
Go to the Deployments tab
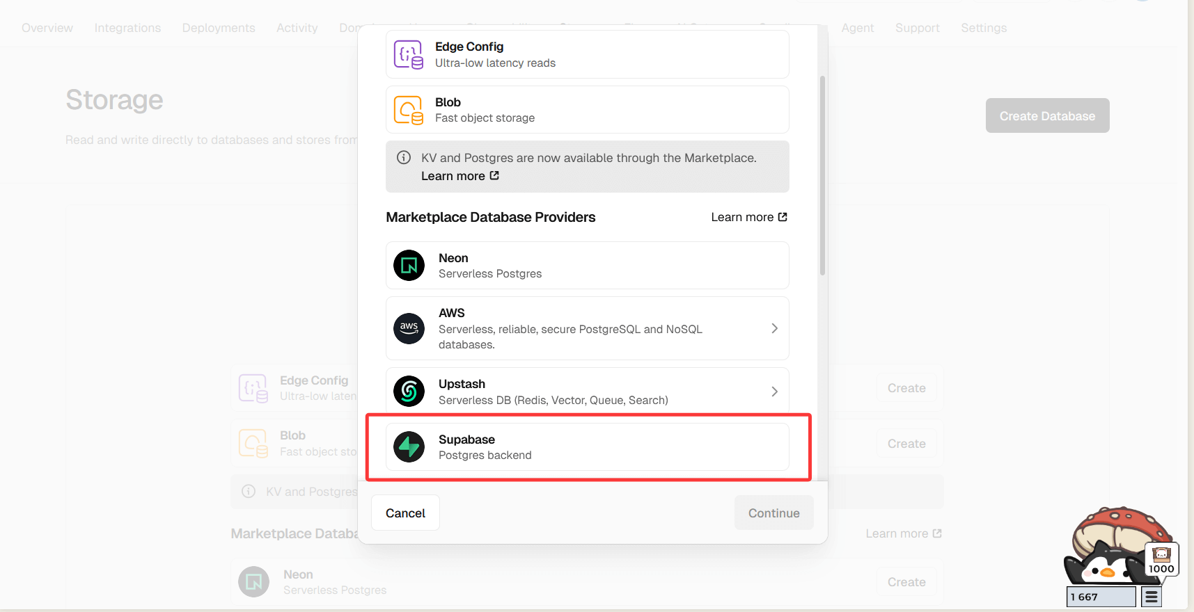pos(219,28)
